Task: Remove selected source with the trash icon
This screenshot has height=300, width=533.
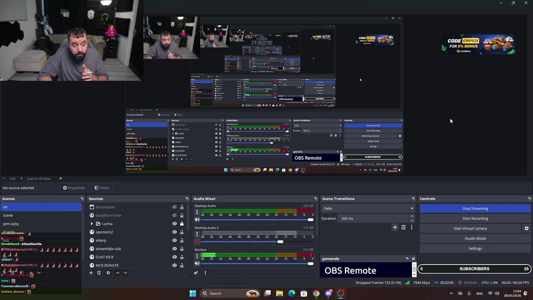Action: point(99,273)
